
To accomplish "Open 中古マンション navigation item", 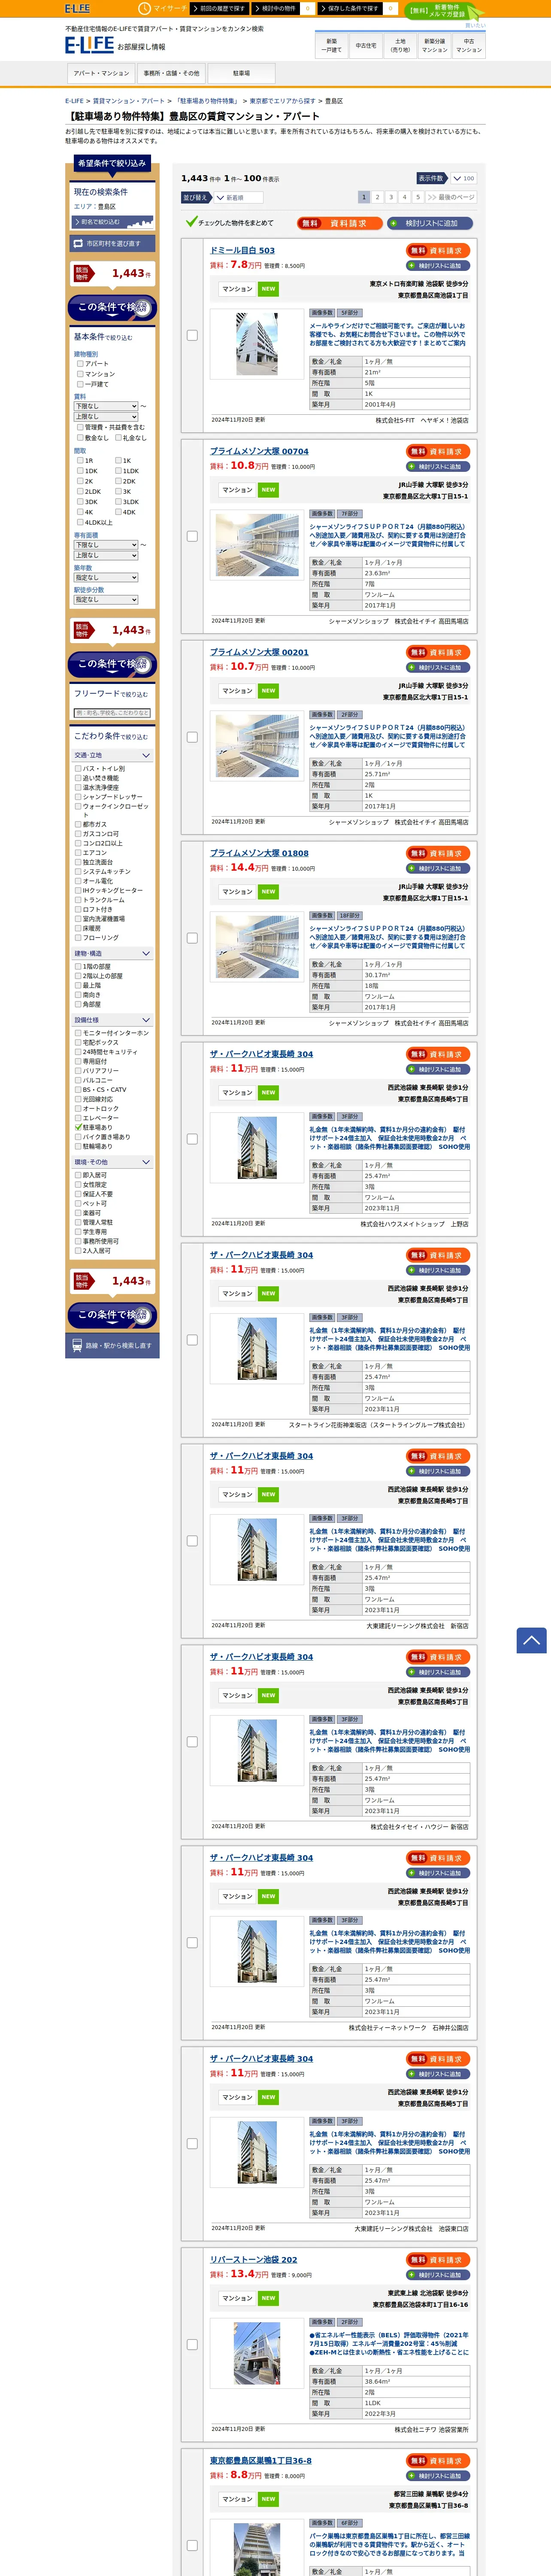I will tap(468, 45).
